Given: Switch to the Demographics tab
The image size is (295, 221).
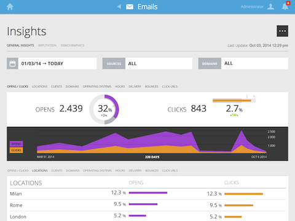Looking at the screenshot, I should click(x=73, y=45).
